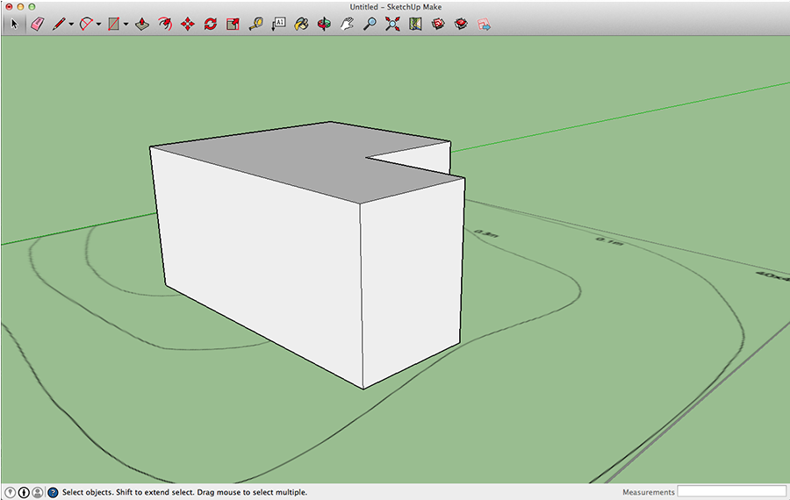The image size is (790, 500).
Task: Expand the Line tool dropdown arrow
Action: click(x=71, y=25)
